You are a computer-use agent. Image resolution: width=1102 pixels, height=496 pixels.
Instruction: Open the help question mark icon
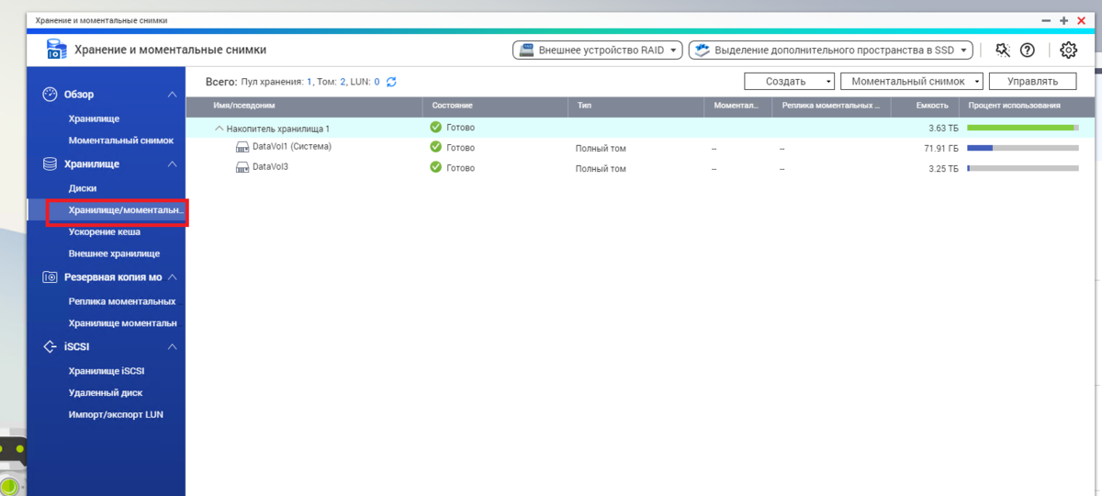pos(1028,50)
